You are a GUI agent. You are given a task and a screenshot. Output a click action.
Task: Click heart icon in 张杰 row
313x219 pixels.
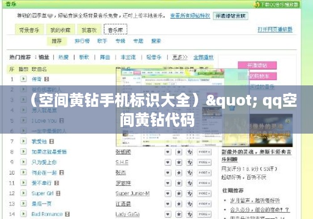[168, 173]
